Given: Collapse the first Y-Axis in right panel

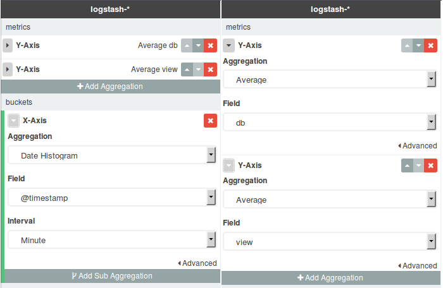Looking at the screenshot, I should [x=229, y=45].
